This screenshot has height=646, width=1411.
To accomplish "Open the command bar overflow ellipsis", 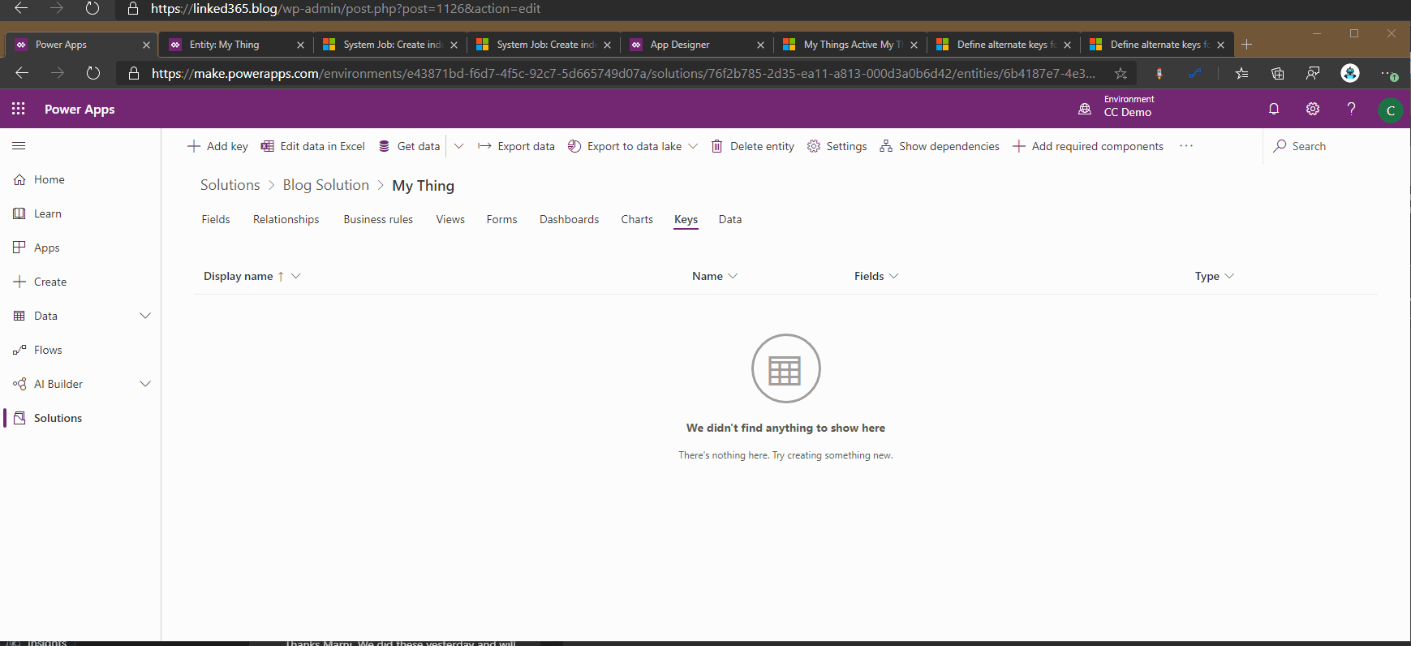I will (x=1186, y=146).
